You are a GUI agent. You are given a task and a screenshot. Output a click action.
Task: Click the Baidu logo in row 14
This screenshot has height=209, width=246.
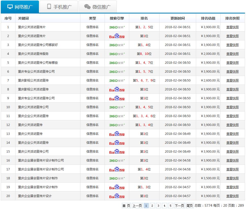pyautogui.click(x=117, y=143)
